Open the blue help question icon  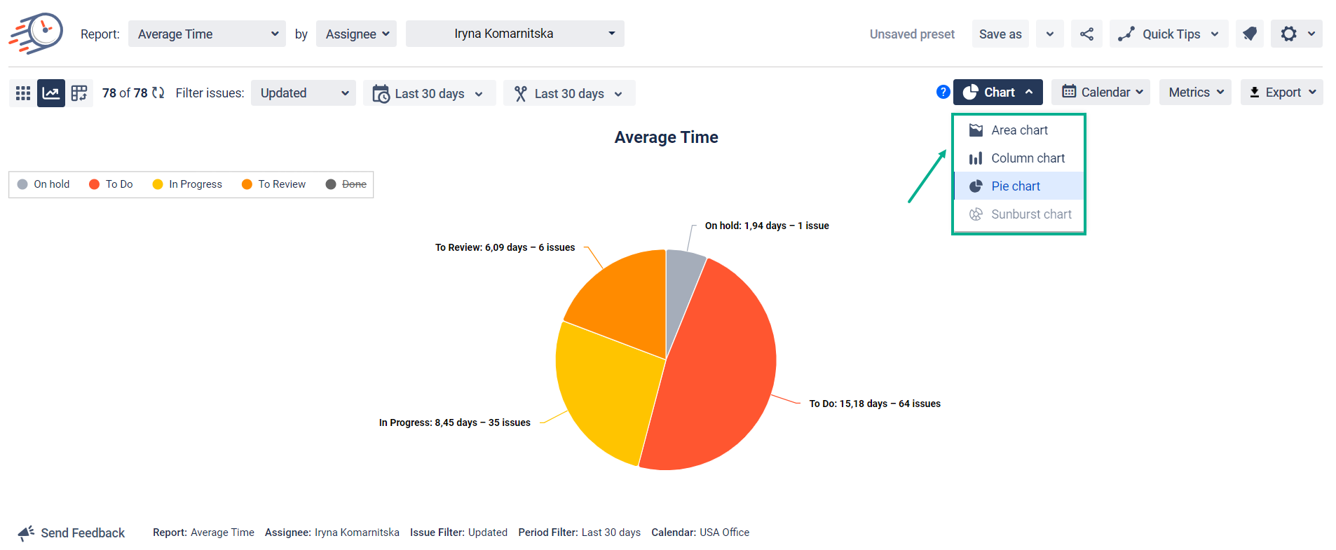[x=943, y=92]
